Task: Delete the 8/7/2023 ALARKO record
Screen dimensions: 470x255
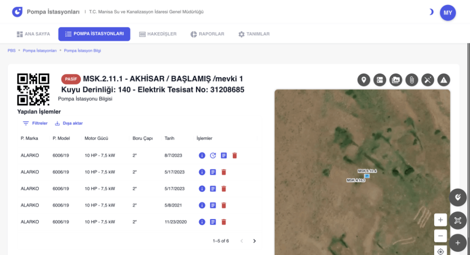Action: point(235,155)
